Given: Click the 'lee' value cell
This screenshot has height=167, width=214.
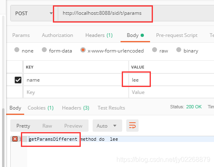Looking at the screenshot, I should [x=171, y=80].
